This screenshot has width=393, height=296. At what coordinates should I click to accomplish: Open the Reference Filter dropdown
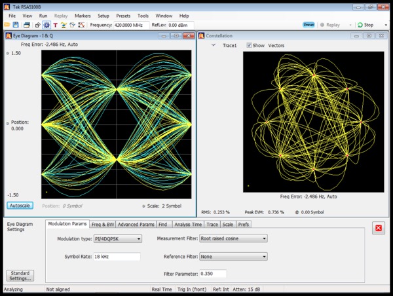[x=233, y=256]
